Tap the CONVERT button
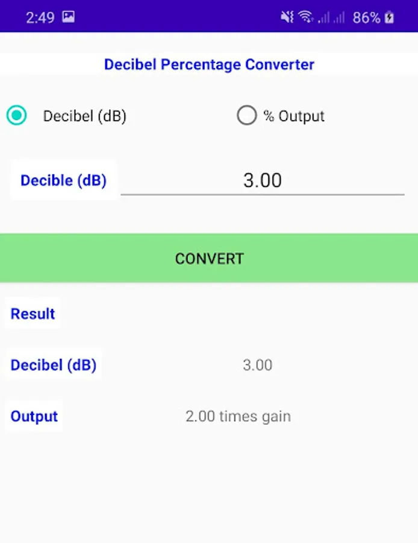 209,258
